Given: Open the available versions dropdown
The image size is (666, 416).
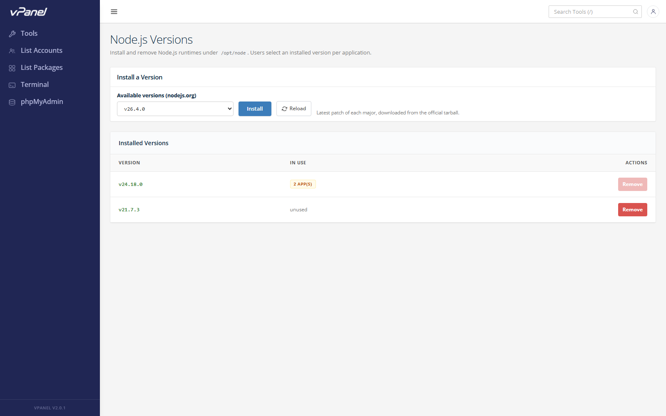Looking at the screenshot, I should click(175, 109).
